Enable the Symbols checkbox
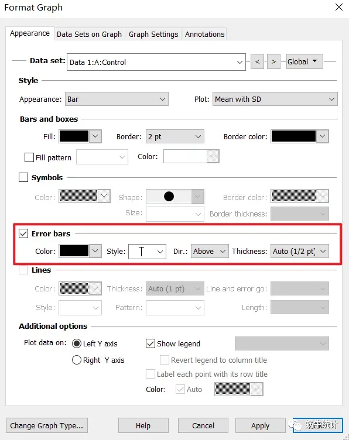Viewport: 349px width, 440px height. click(23, 177)
